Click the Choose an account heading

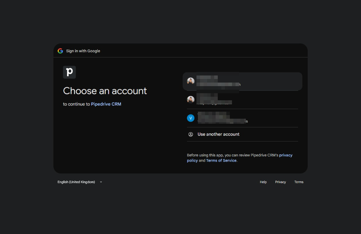105,91
